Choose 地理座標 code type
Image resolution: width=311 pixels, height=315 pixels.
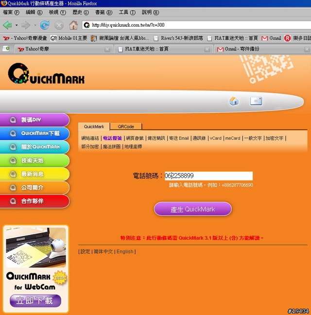[x=133, y=147]
